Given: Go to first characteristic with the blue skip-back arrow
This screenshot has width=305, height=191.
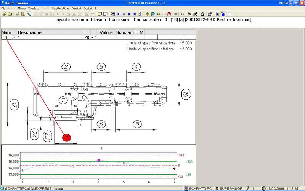Looking at the screenshot, I should pos(118,14).
